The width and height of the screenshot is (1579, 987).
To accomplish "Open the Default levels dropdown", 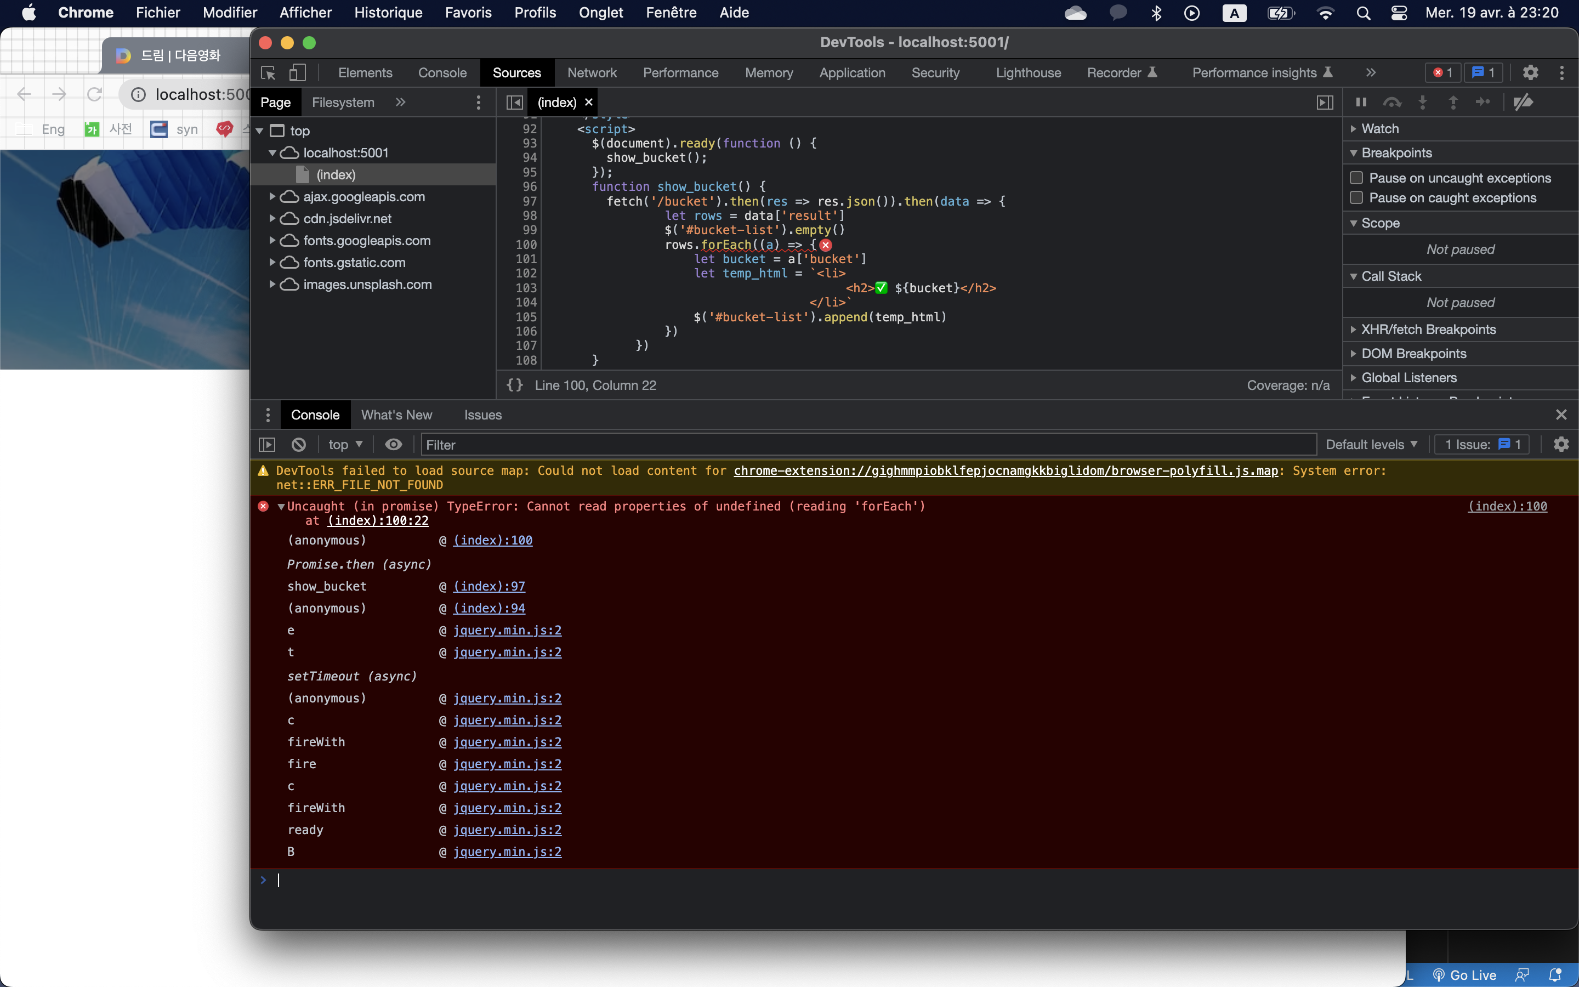I will [x=1372, y=445].
